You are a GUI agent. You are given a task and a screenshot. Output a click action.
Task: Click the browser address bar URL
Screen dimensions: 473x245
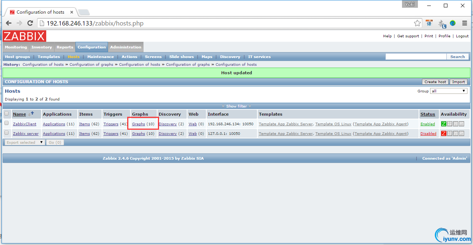pos(95,23)
